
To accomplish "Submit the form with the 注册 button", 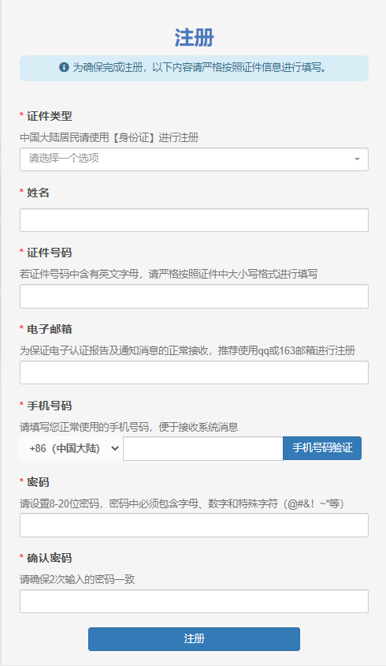I will (x=194, y=639).
